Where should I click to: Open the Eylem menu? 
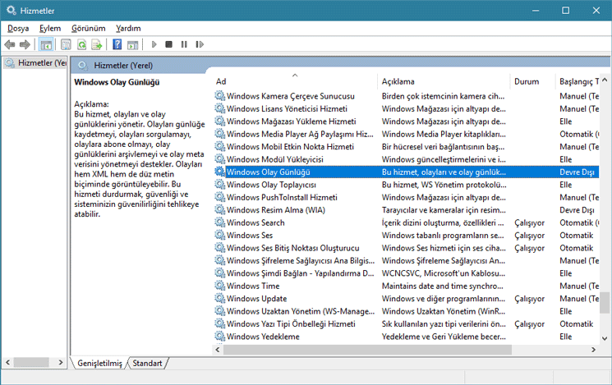click(x=50, y=29)
